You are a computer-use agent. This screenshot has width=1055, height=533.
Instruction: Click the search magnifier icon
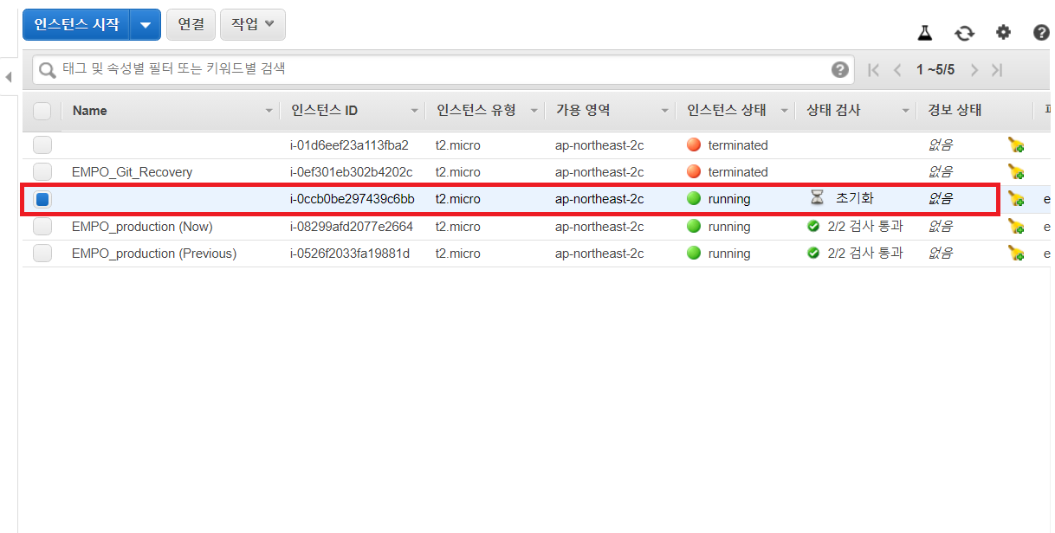(x=48, y=70)
